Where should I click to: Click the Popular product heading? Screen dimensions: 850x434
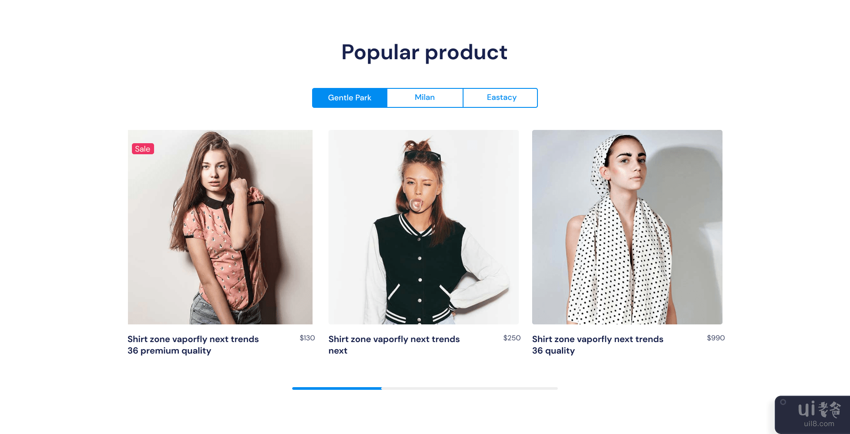coord(425,53)
